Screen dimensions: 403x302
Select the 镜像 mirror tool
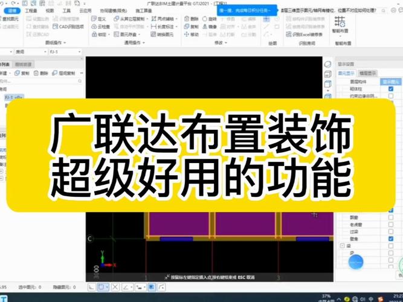(x=210, y=27)
